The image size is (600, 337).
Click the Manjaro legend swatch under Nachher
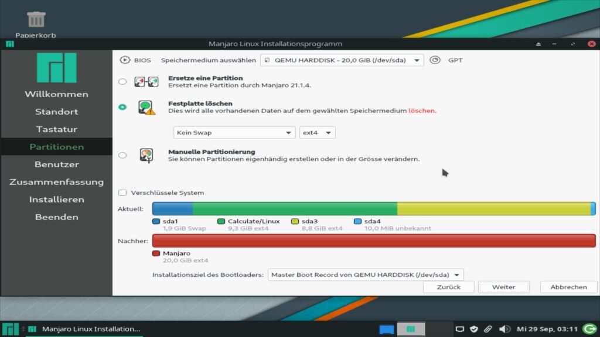pyautogui.click(x=156, y=253)
